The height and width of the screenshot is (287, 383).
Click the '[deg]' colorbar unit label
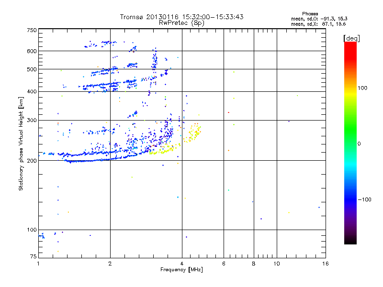351,38
